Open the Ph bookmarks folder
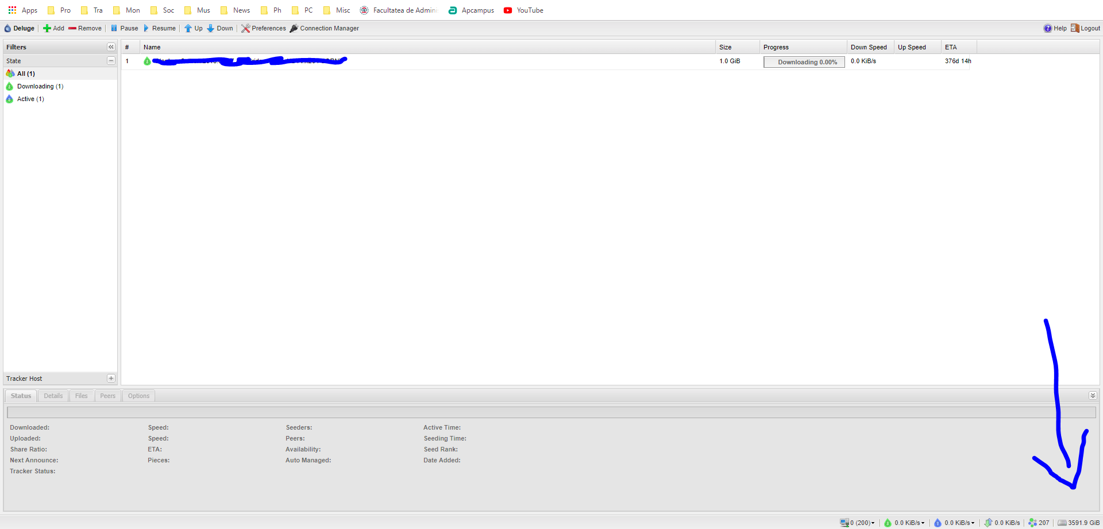Image resolution: width=1103 pixels, height=529 pixels. tap(271, 10)
